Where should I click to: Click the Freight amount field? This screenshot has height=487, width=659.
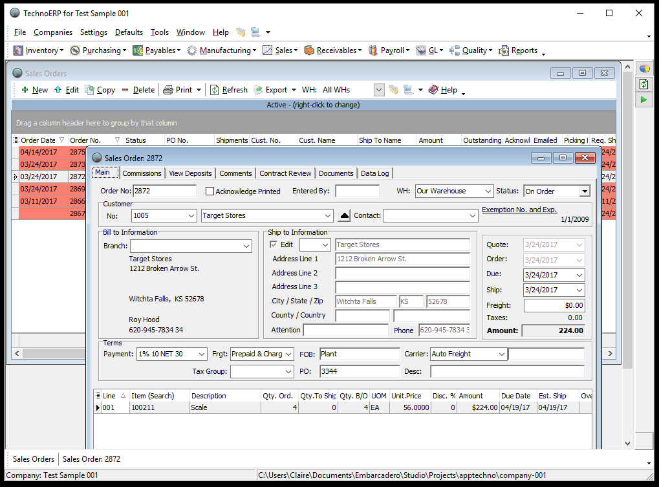coord(554,305)
